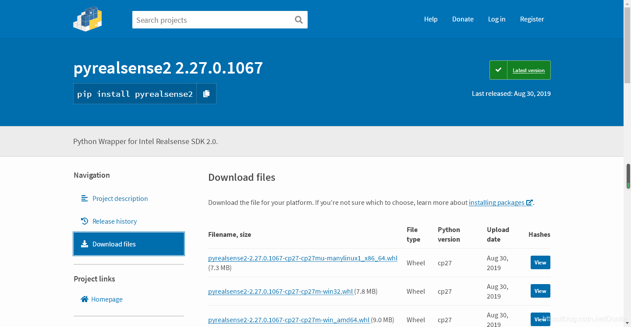Click the Filename, size column header
This screenshot has width=631, height=327.
point(230,234)
